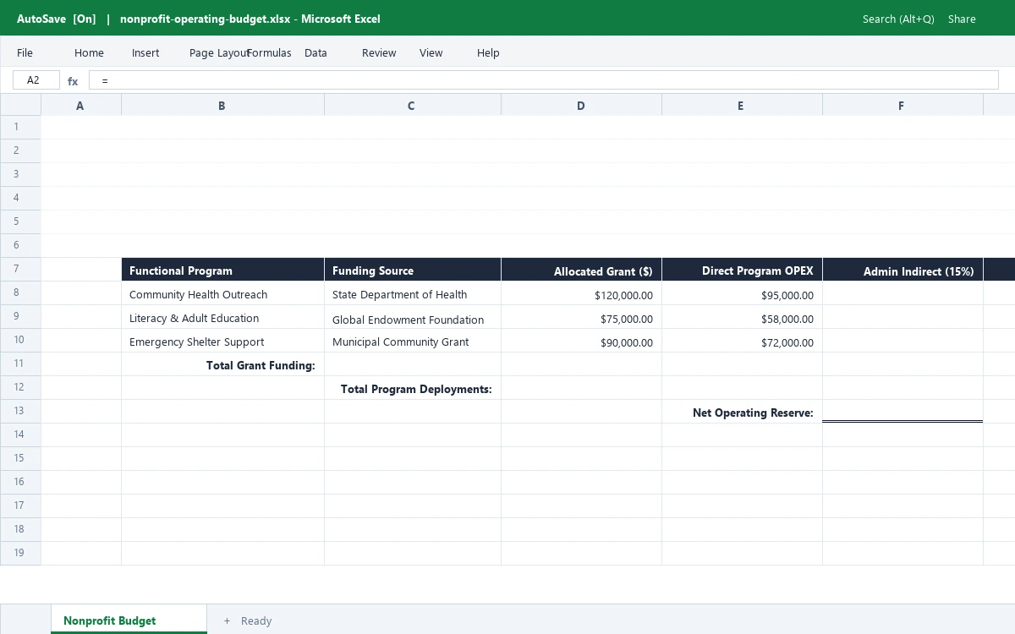1015x634 pixels.
Task: Select column E header
Action: (x=742, y=106)
